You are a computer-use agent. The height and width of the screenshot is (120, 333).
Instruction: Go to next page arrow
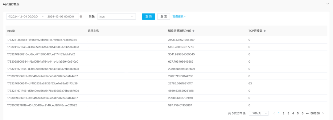tap(323, 114)
